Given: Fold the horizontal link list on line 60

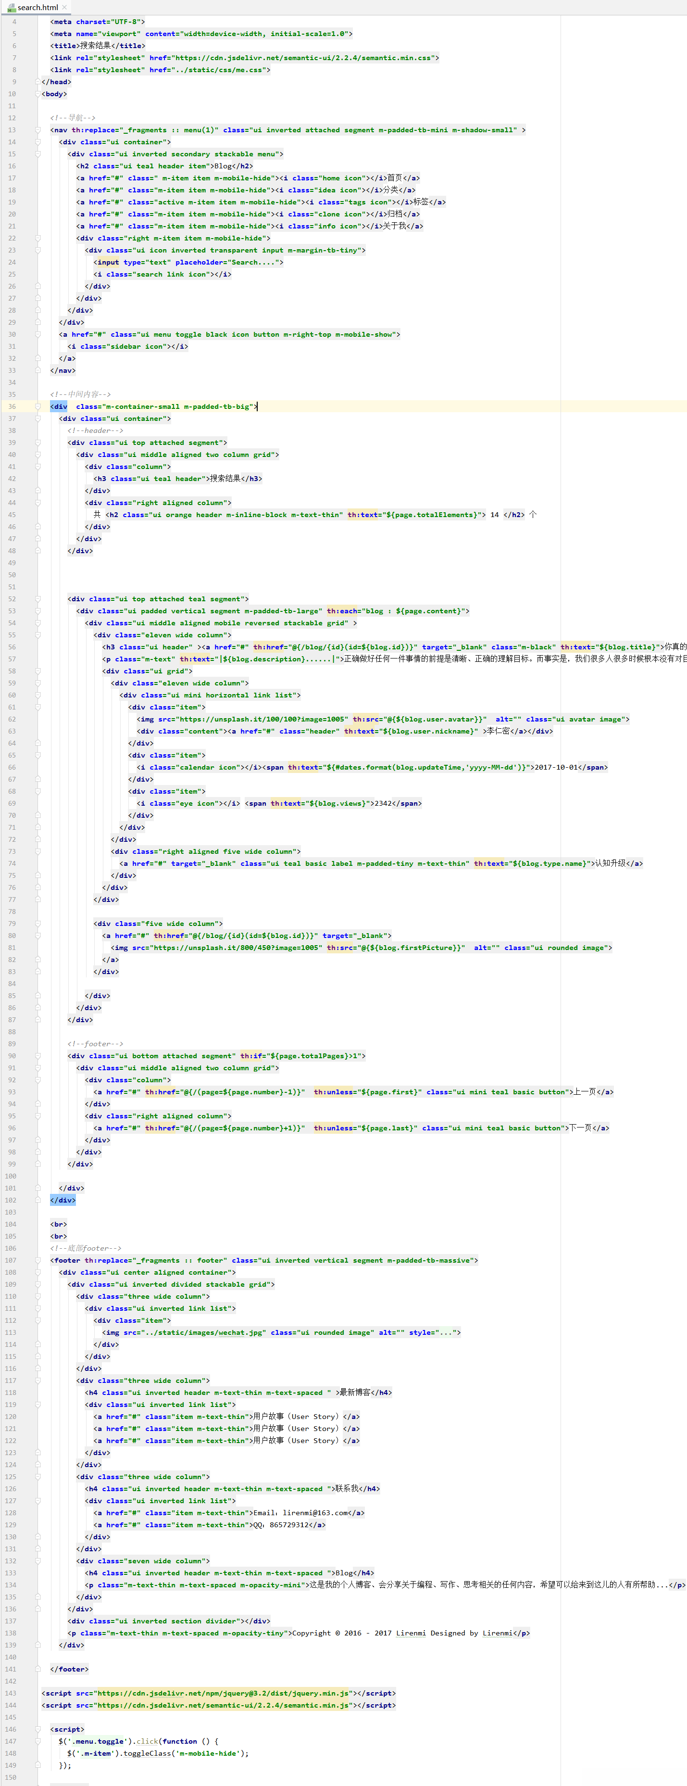Looking at the screenshot, I should pos(38,695).
